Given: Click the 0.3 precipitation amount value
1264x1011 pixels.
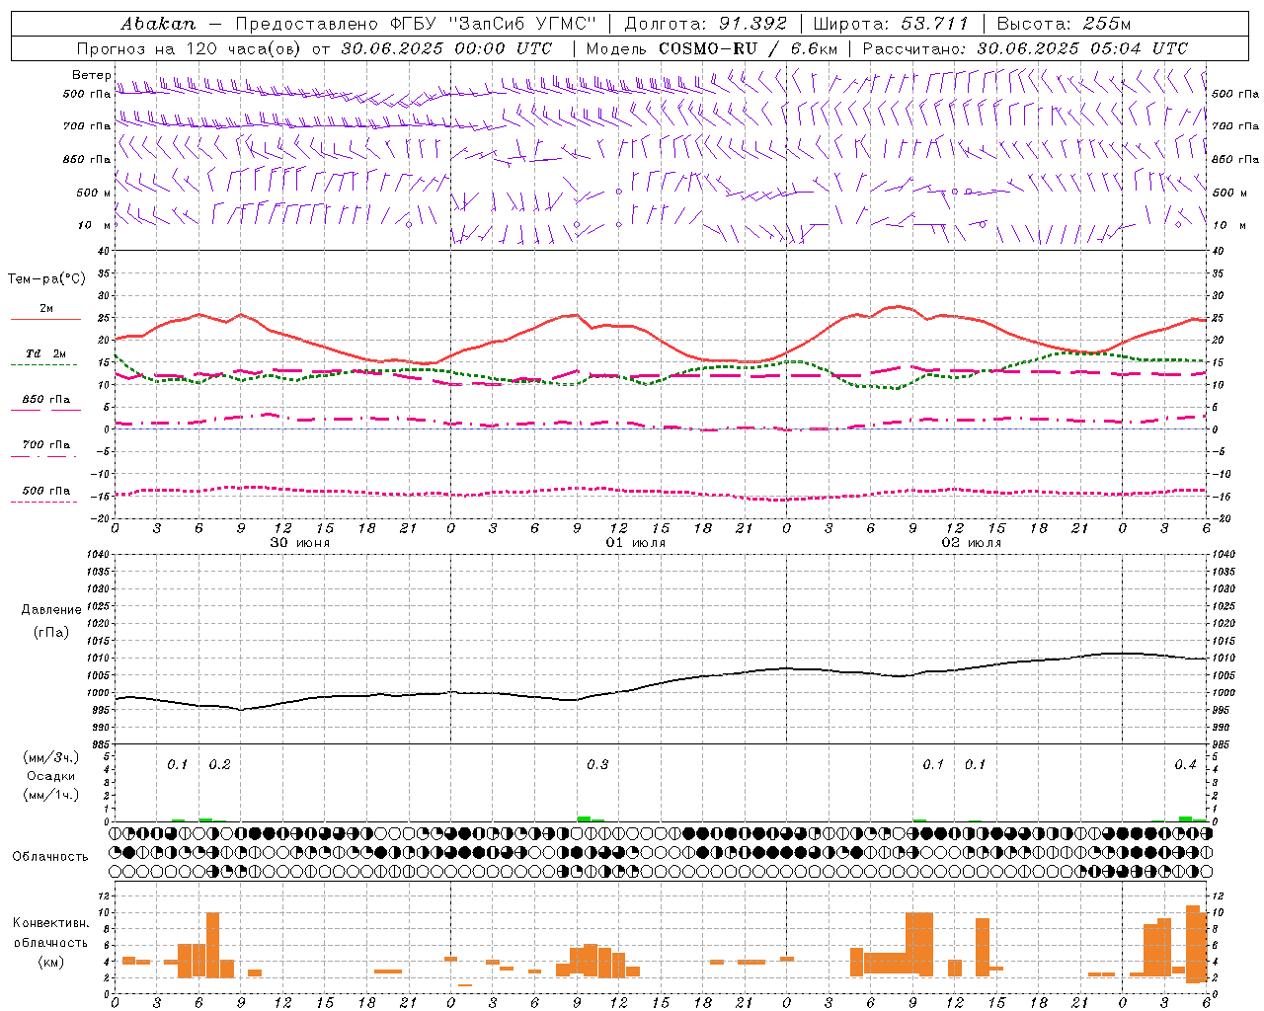Looking at the screenshot, I should 597,765.
